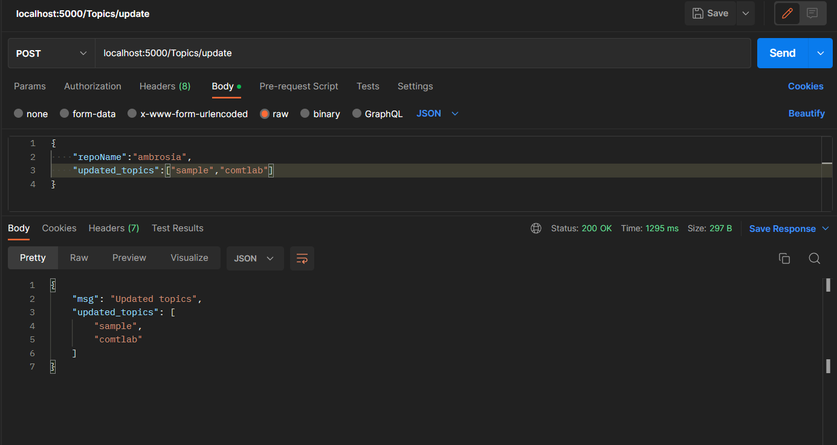This screenshot has width=837, height=445.
Task: Choose the GraphQL body type
Action: tap(357, 114)
